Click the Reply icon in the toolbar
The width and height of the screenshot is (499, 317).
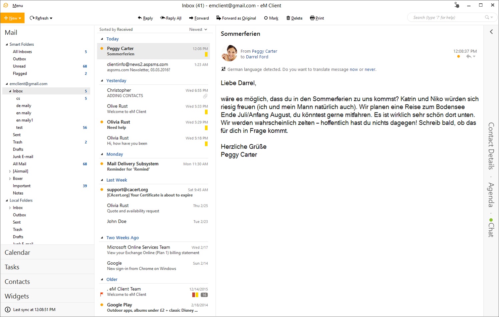click(x=140, y=18)
